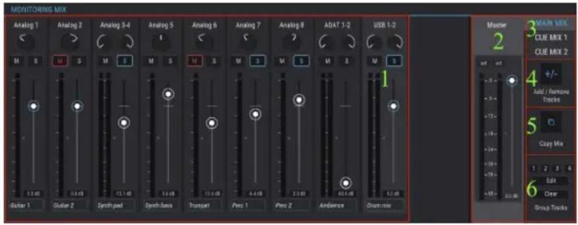Disable solo on Analog 8
The image size is (578, 225).
301,61
